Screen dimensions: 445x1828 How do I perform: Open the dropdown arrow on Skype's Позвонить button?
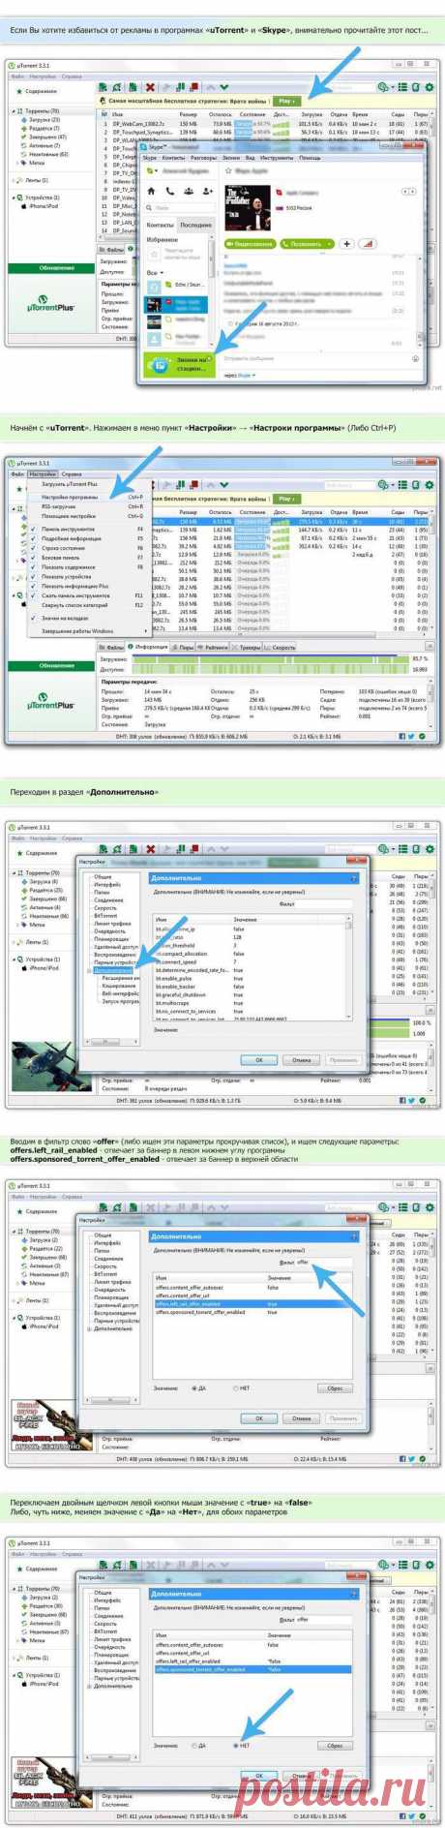point(330,243)
